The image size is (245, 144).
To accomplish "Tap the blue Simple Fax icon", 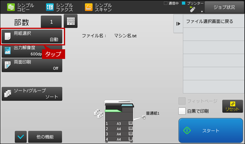I will [x=50, y=7].
